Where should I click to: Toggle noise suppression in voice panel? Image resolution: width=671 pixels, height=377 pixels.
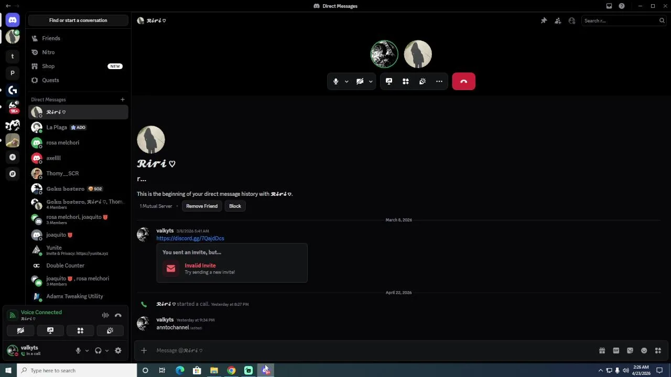(x=105, y=315)
